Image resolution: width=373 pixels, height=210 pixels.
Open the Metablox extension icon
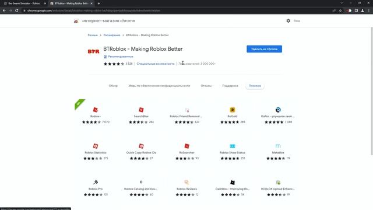278,146
